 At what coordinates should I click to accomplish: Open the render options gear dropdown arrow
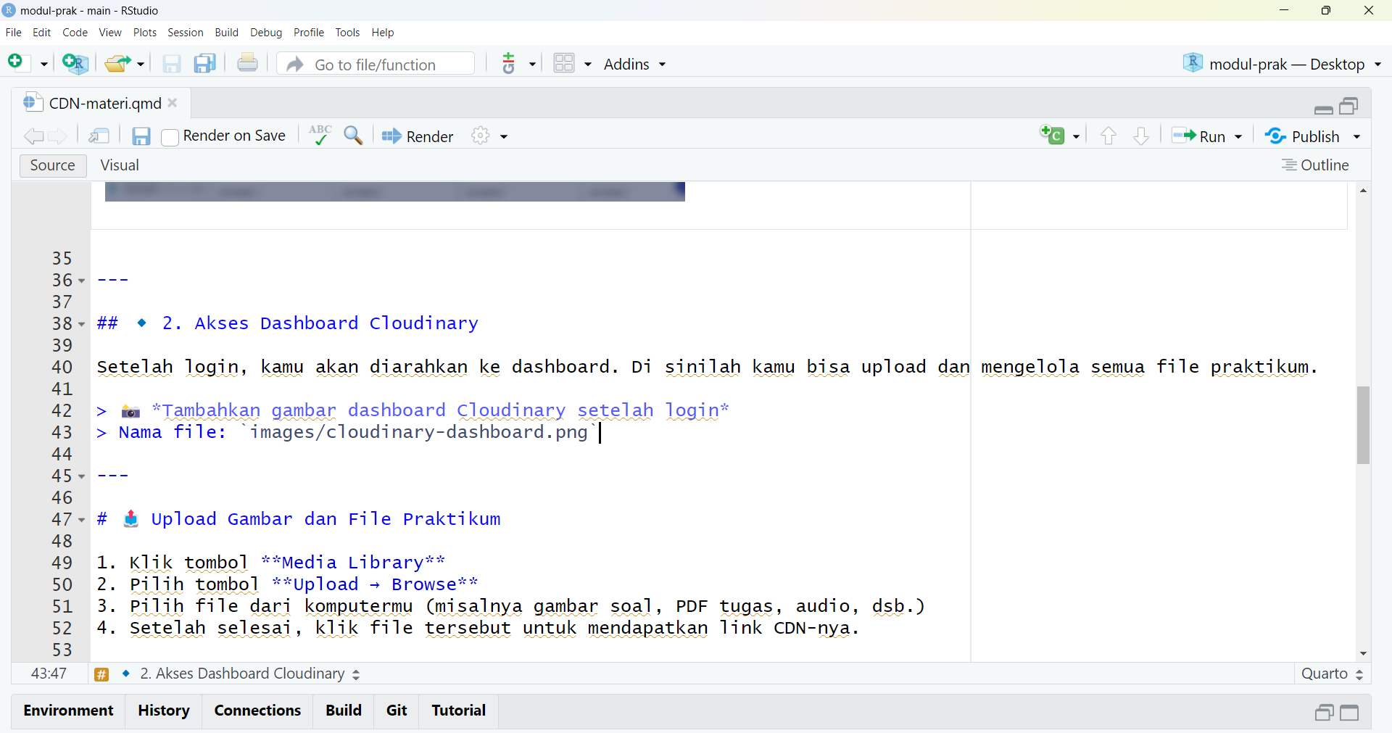pos(504,136)
